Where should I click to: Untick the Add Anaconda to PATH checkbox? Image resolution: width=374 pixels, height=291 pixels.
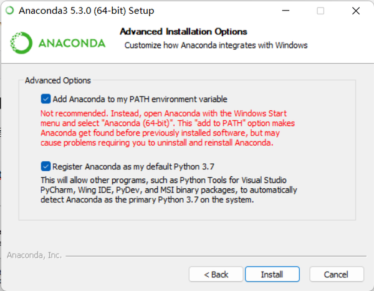[46, 98]
